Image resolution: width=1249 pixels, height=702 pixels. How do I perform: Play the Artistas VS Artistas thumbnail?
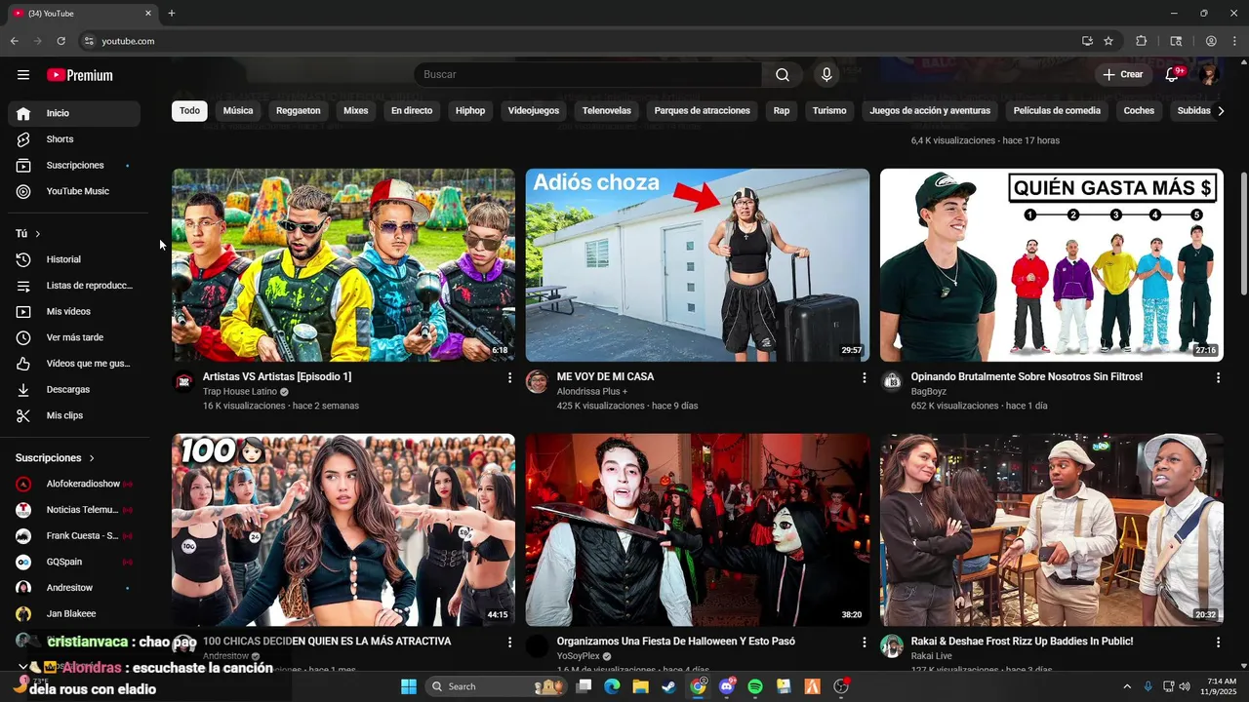(x=343, y=265)
